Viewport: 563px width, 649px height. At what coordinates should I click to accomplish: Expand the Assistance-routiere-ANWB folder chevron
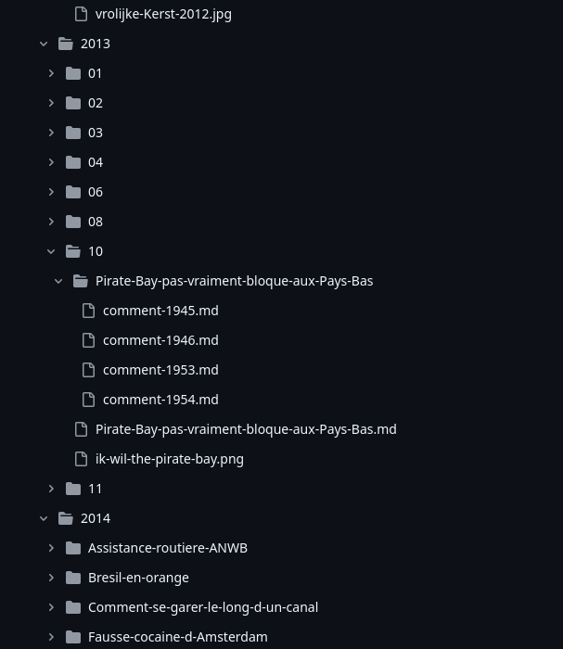click(51, 548)
